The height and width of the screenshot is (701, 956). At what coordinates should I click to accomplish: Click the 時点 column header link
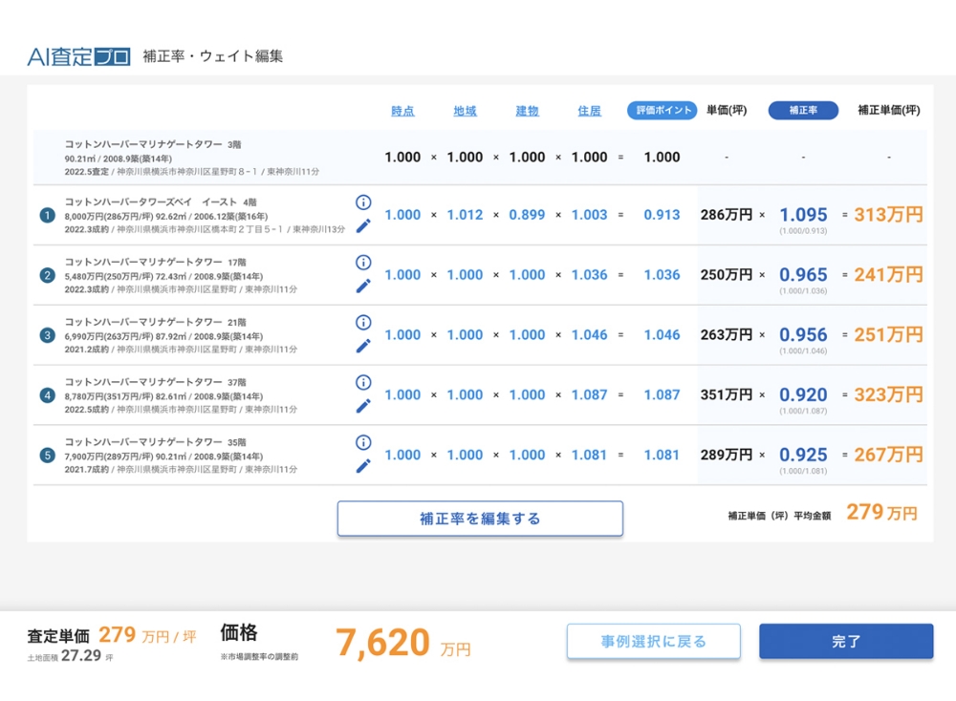click(402, 111)
